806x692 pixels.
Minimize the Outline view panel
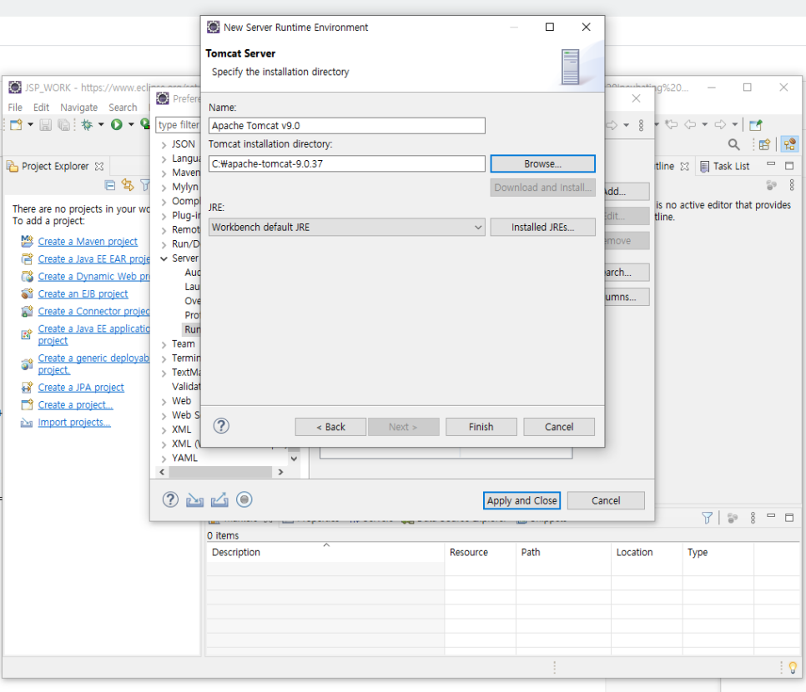[x=771, y=164]
